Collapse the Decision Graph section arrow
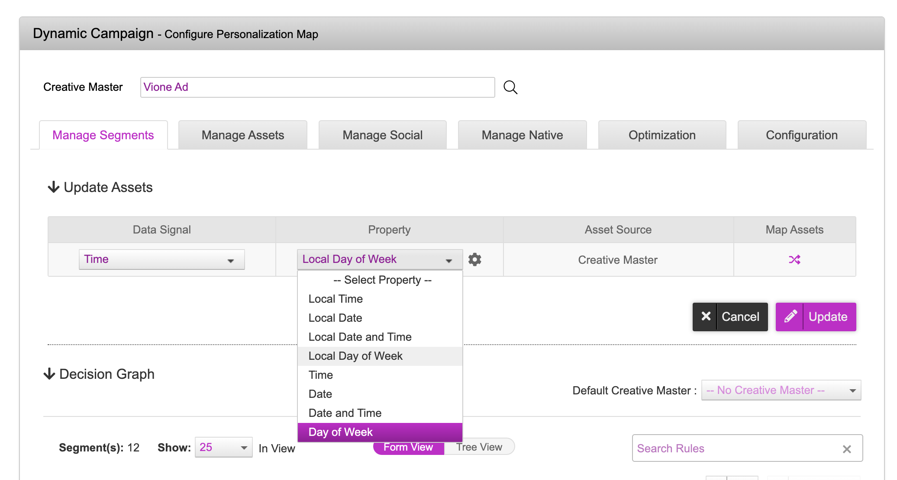897x480 pixels. [49, 374]
